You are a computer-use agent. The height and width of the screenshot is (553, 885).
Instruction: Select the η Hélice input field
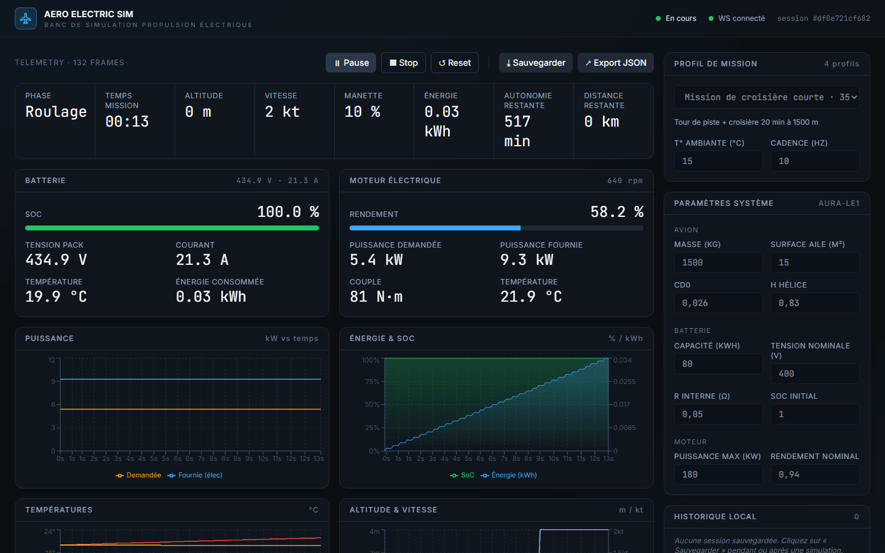[x=815, y=303]
